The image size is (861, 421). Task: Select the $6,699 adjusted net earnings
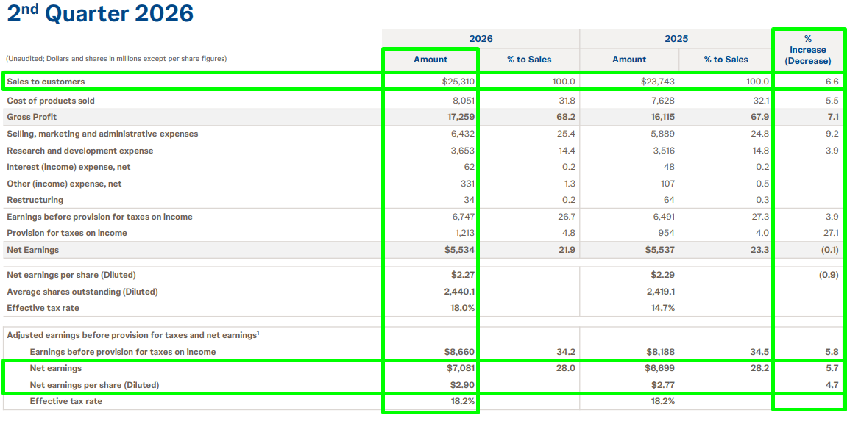tap(660, 368)
